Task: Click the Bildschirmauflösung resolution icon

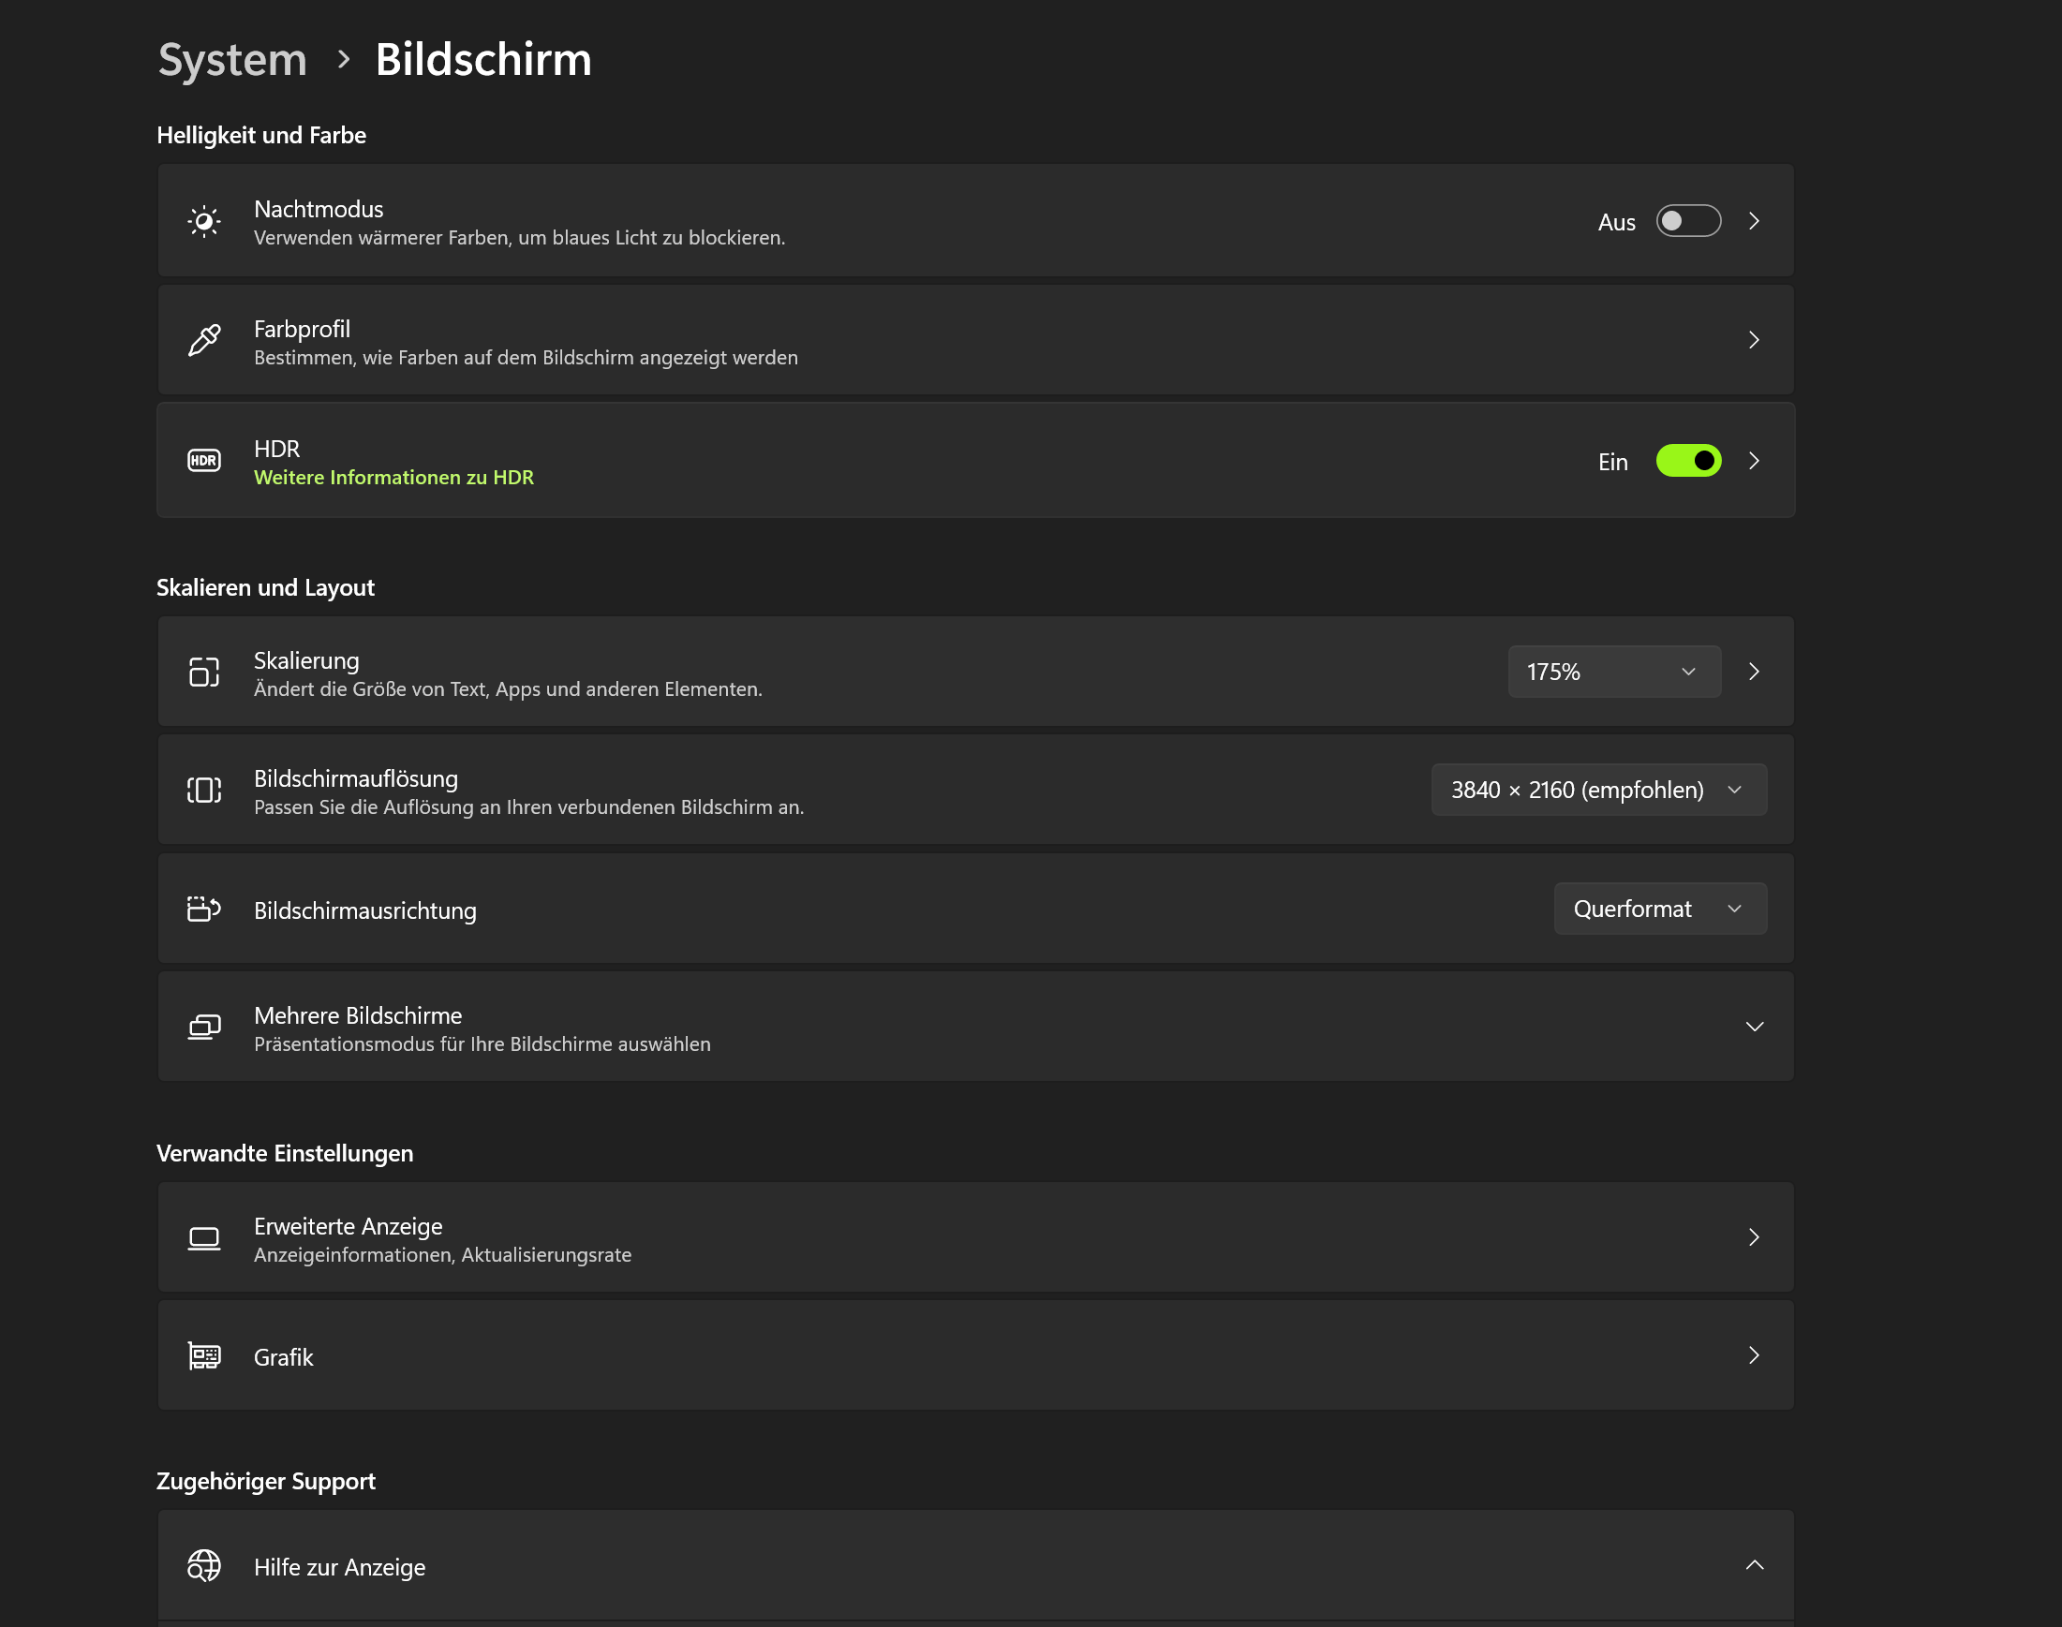Action: (204, 790)
